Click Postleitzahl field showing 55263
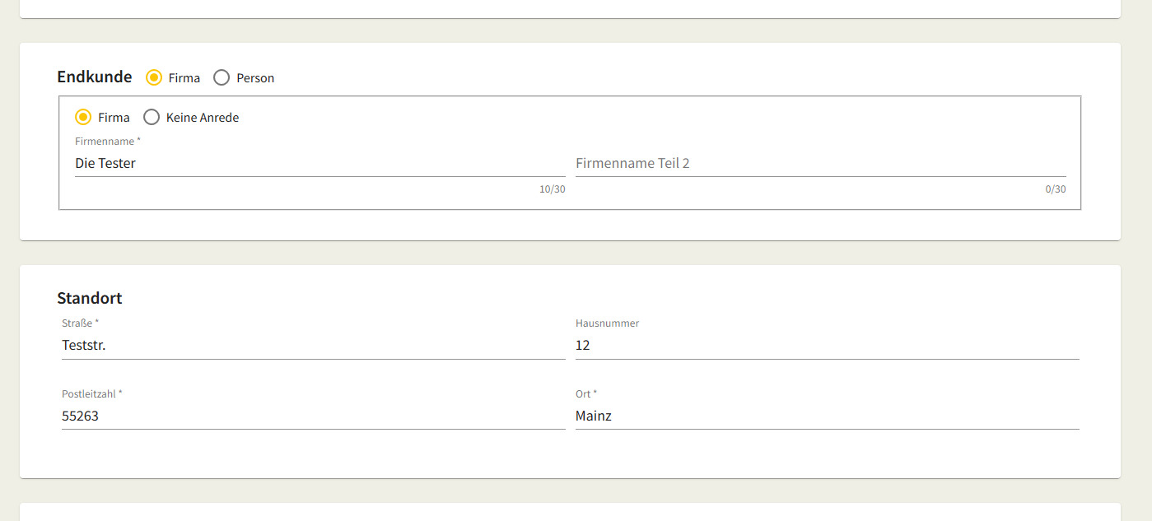The height and width of the screenshot is (521, 1152). click(x=313, y=416)
